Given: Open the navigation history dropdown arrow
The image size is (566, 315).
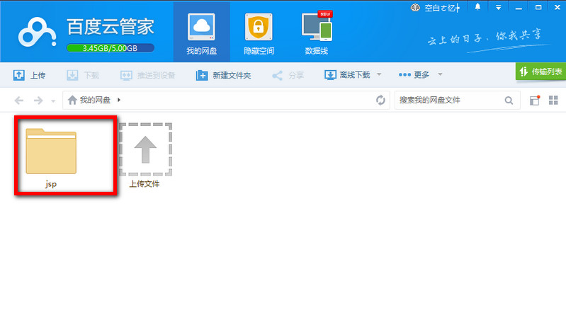Looking at the screenshot, I should click(53, 101).
